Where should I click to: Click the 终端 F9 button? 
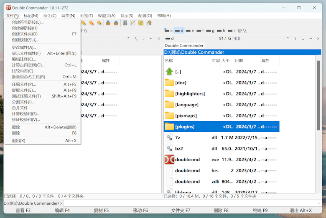click(260, 210)
